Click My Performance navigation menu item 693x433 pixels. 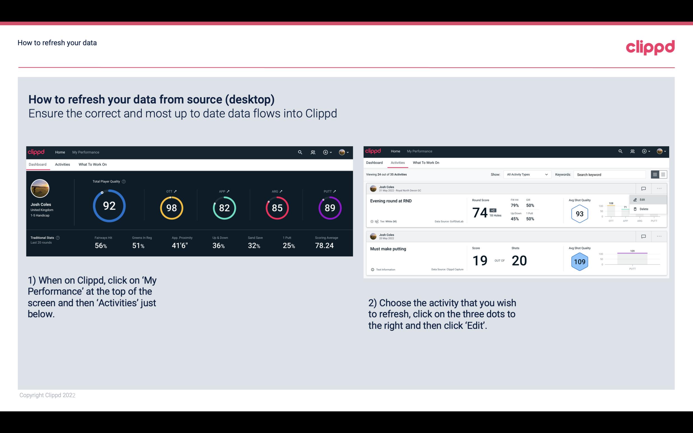pyautogui.click(x=85, y=152)
